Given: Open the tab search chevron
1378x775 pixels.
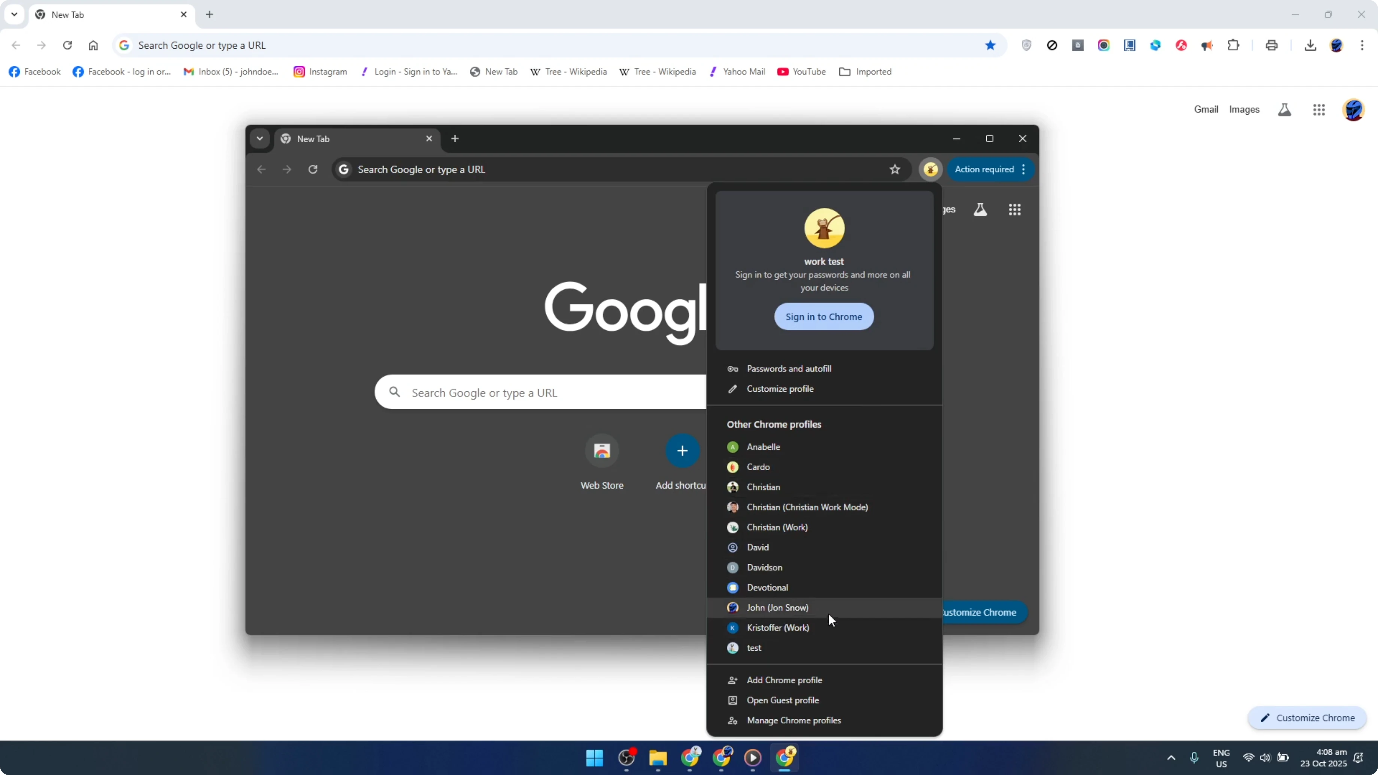Looking at the screenshot, I should (x=14, y=15).
